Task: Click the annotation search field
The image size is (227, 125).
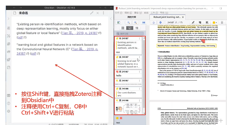Action: click(x=130, y=34)
